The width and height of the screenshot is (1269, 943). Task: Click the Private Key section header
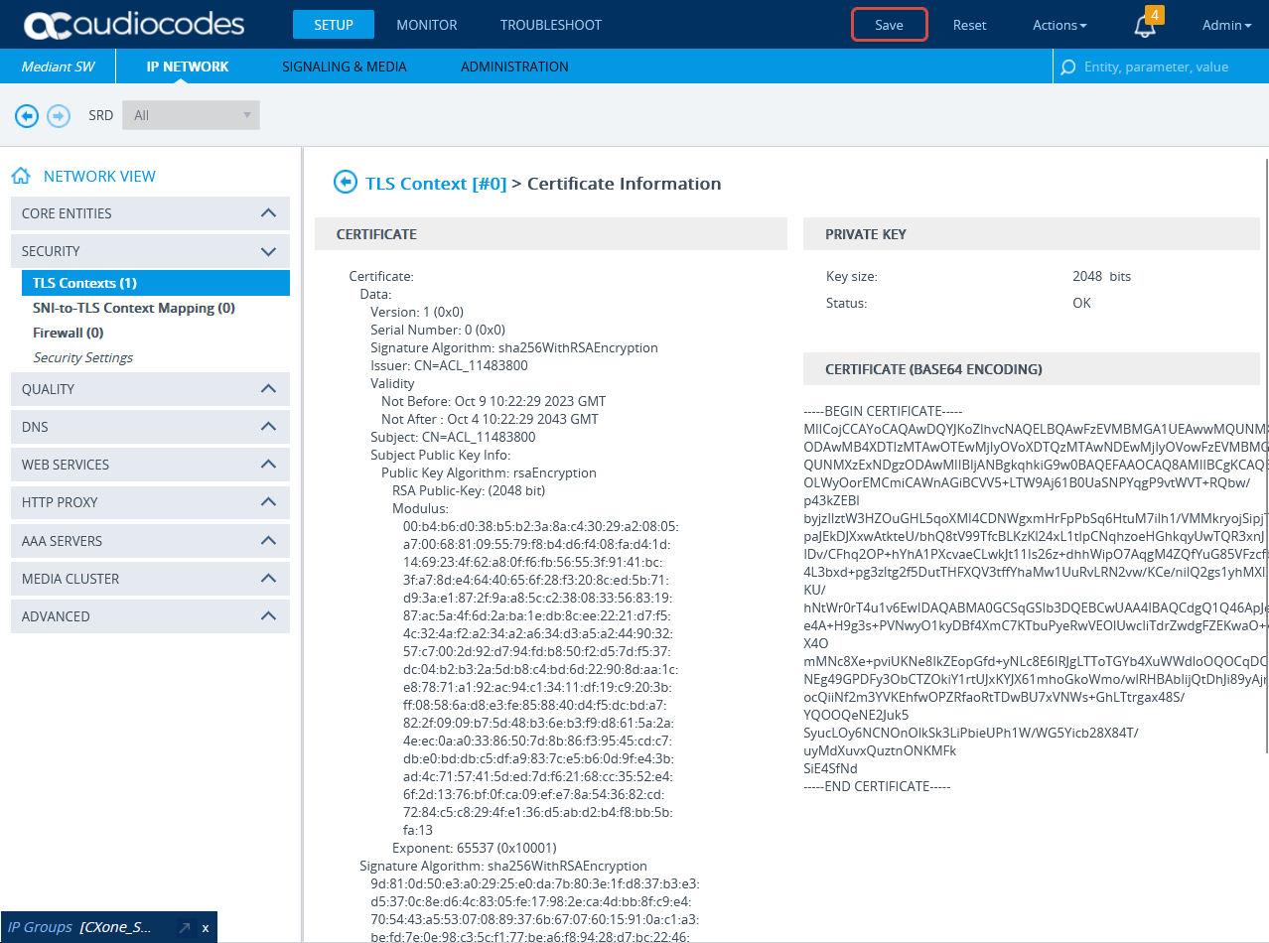(1032, 234)
